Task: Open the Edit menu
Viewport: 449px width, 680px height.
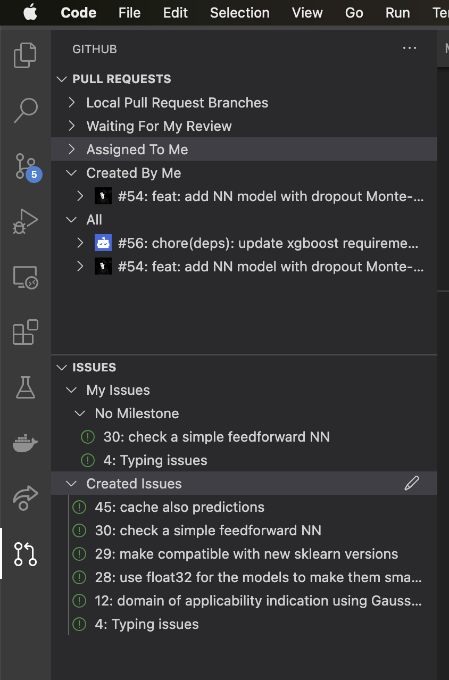Action: click(x=176, y=13)
